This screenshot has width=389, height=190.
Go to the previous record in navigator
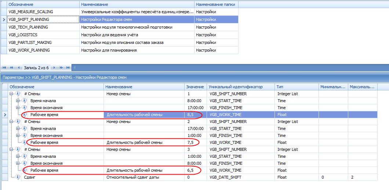(x=18, y=68)
